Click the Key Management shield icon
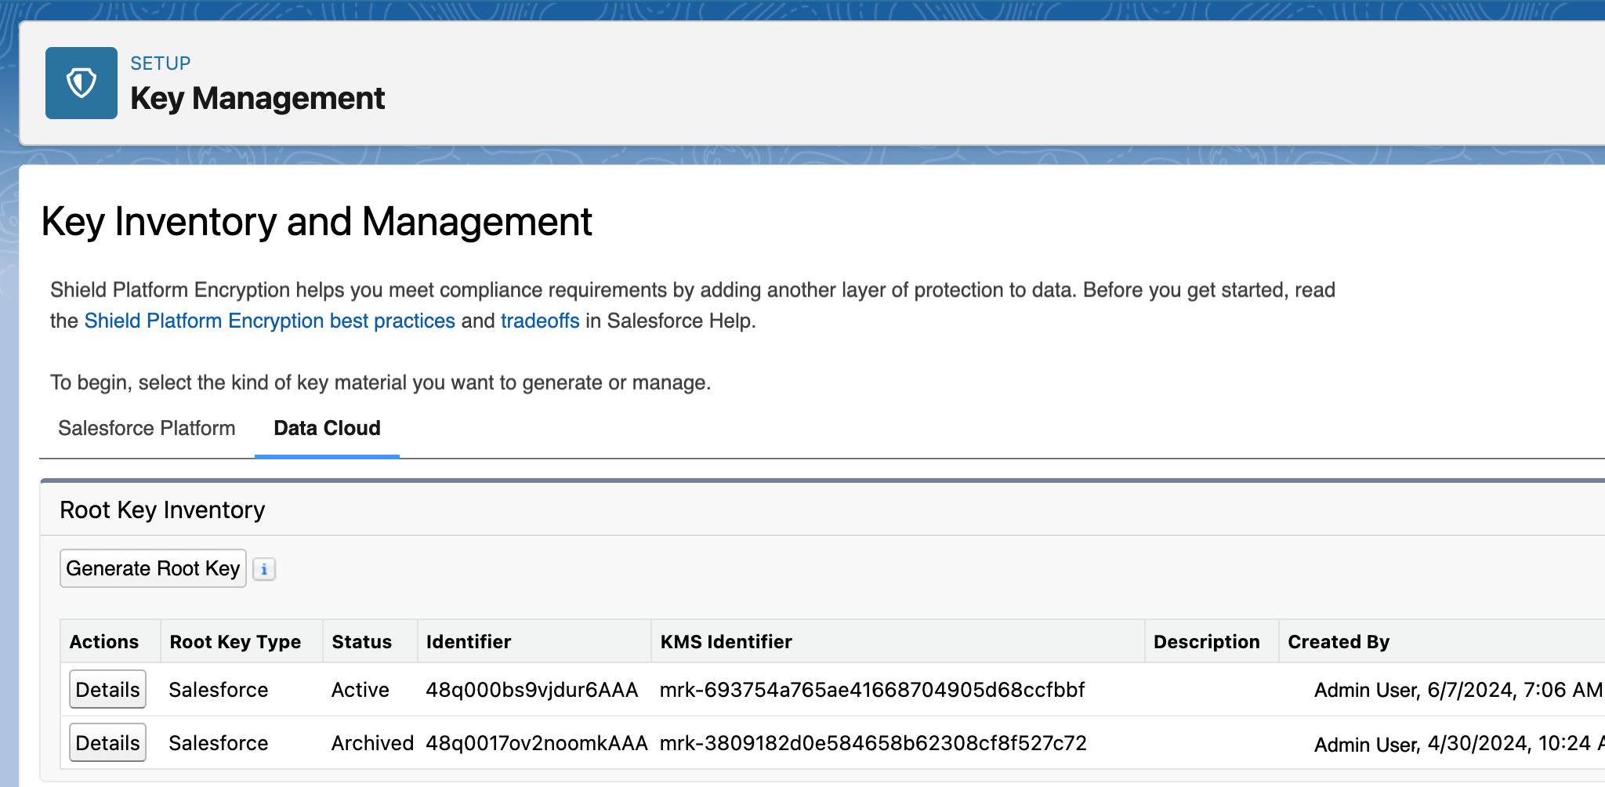This screenshot has height=787, width=1605. pyautogui.click(x=82, y=83)
